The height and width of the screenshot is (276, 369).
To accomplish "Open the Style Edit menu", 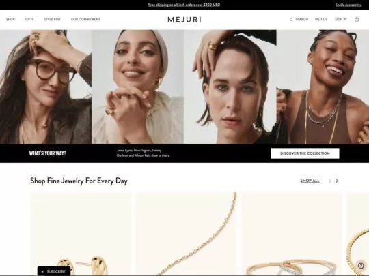I will point(52,20).
